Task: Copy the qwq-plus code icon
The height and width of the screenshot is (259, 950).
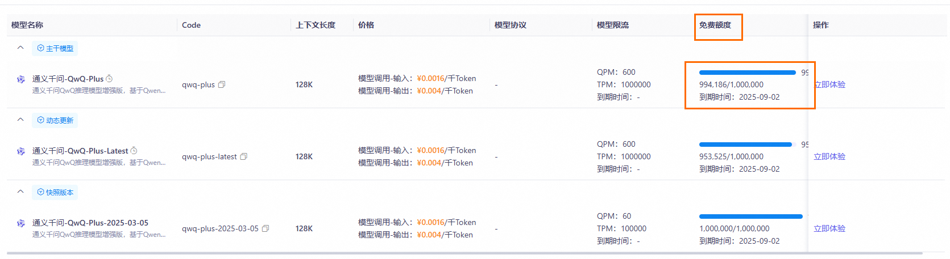Action: coord(222,84)
